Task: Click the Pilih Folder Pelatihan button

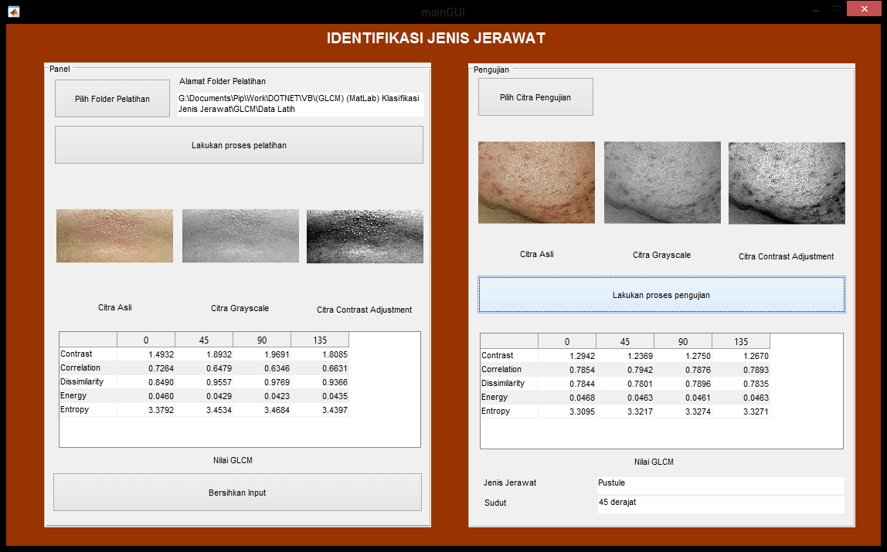Action: pyautogui.click(x=112, y=99)
